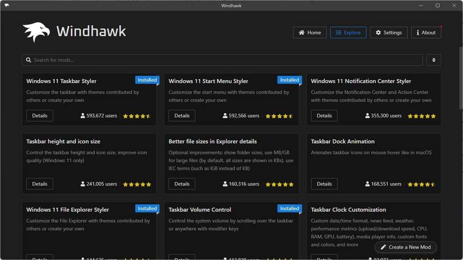Click the Windhawk title bar app icon
The width and height of the screenshot is (463, 260).
7,5
